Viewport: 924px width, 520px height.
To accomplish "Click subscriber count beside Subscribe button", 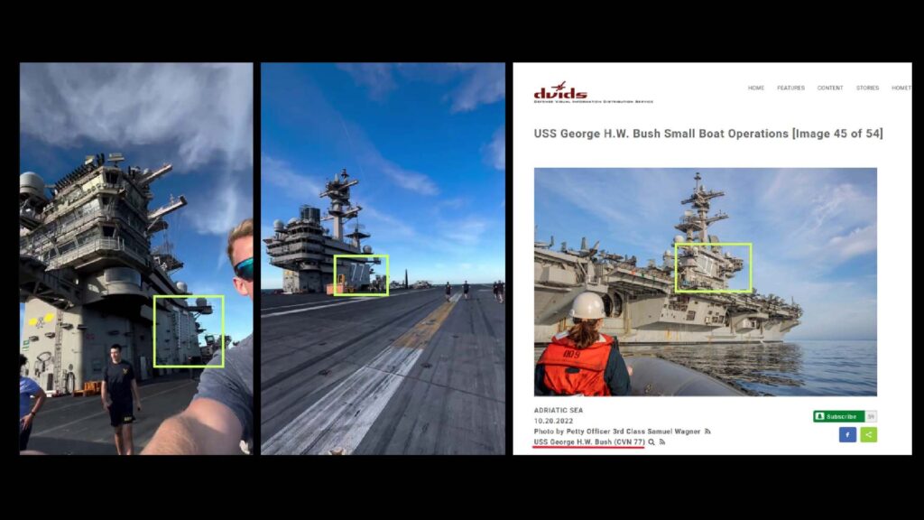I will pyautogui.click(x=871, y=416).
